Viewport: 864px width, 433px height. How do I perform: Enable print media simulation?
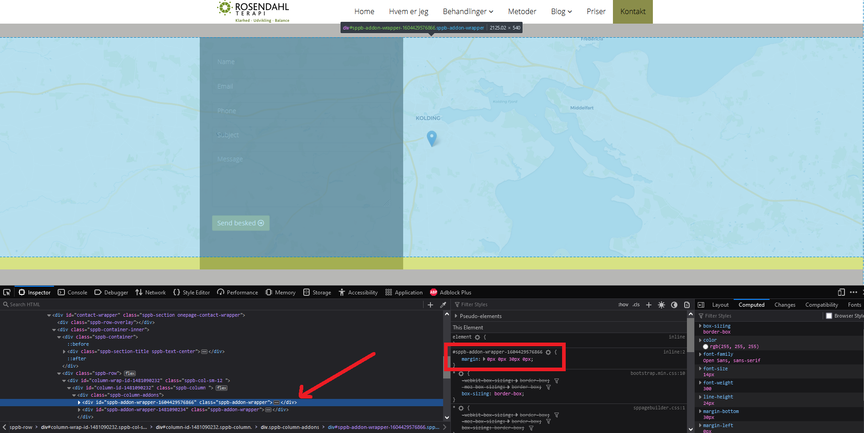(x=687, y=304)
